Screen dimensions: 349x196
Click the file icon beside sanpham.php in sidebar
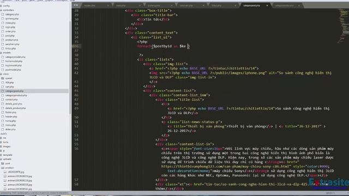tap(3, 44)
